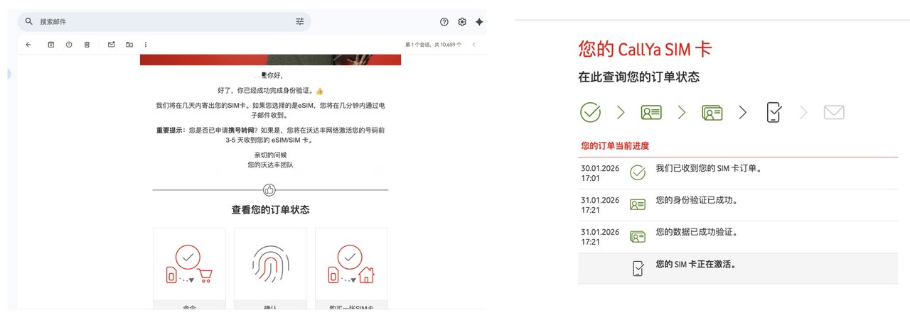
Task: Report this email as spam
Action: tap(69, 45)
